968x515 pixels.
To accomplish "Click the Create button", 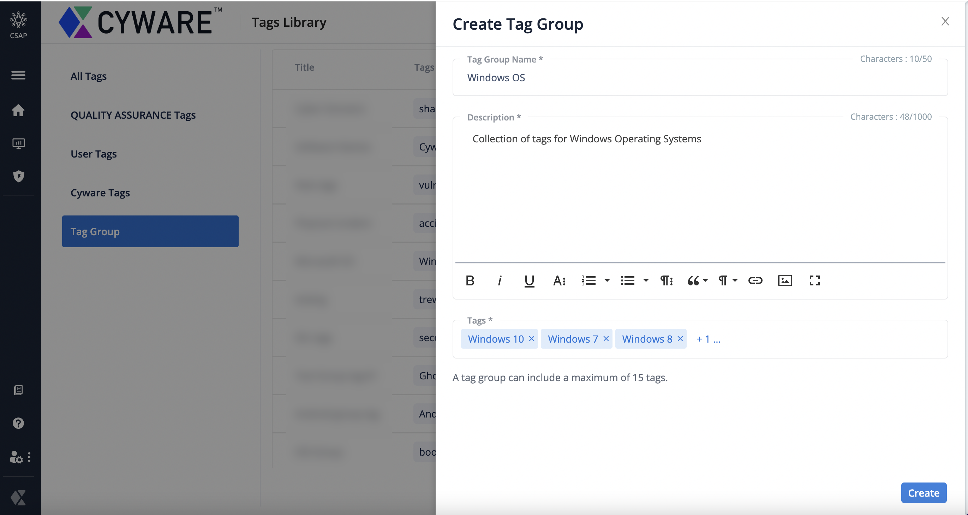I will coord(923,492).
